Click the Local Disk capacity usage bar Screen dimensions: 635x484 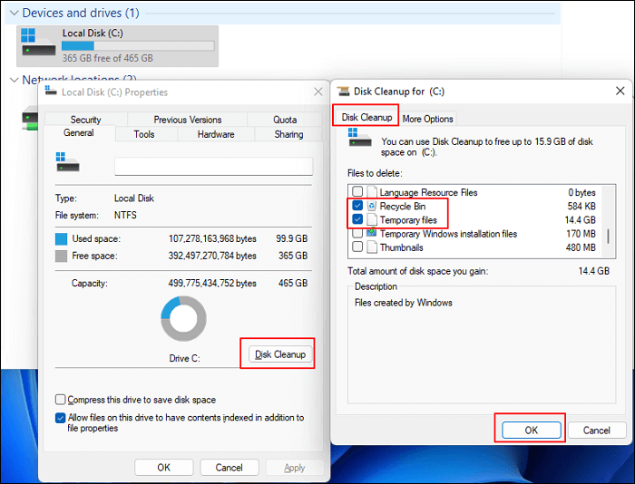tap(138, 45)
